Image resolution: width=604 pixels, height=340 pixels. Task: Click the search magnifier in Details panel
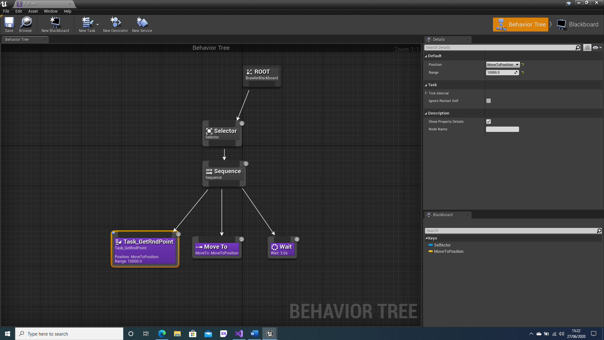(578, 48)
